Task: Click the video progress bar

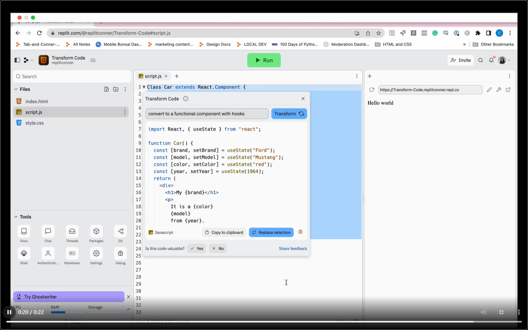Action: coord(264,322)
